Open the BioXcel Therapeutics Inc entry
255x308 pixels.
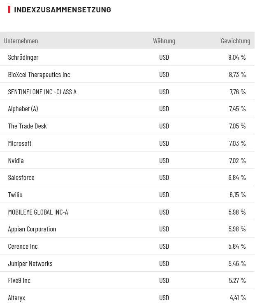click(x=39, y=75)
